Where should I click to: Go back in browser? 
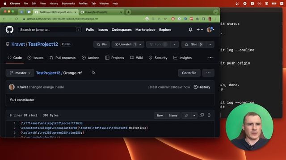[x=4, y=19]
